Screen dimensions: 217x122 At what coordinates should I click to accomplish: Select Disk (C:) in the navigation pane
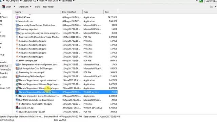point(4,66)
